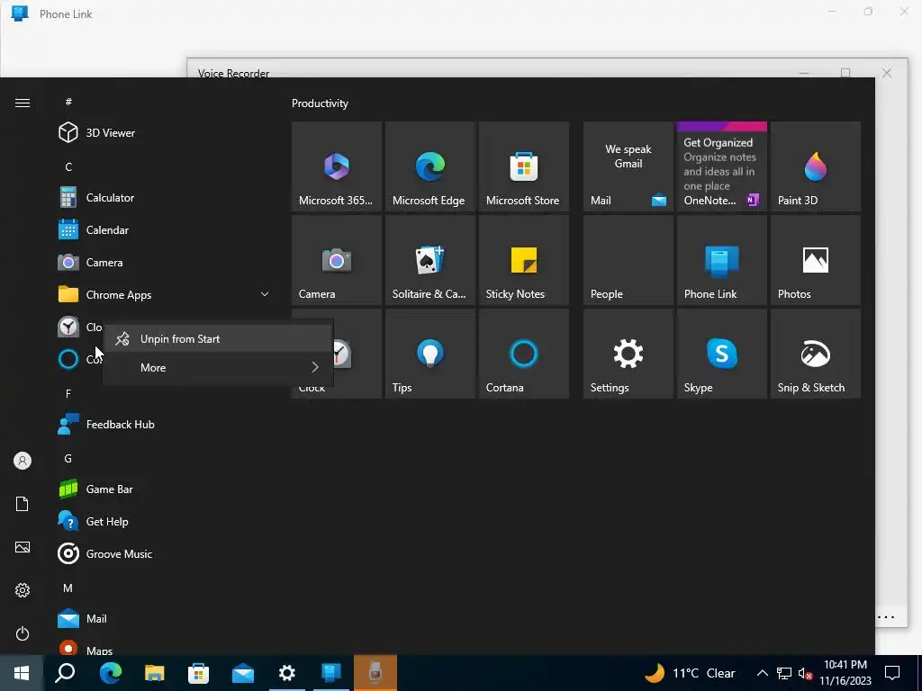Expand the Chrome Apps folder chevron

(x=265, y=294)
